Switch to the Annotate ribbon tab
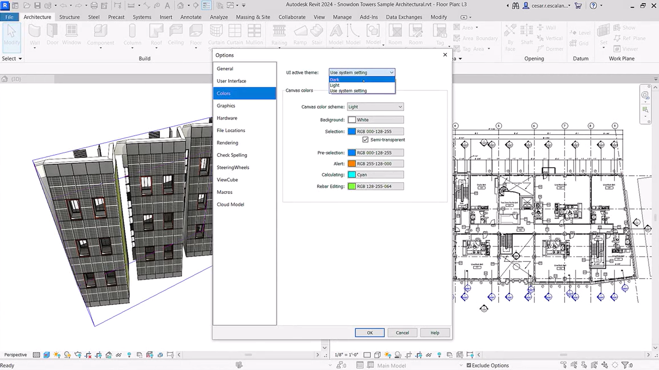Viewport: 659px width, 370px height. 191,17
